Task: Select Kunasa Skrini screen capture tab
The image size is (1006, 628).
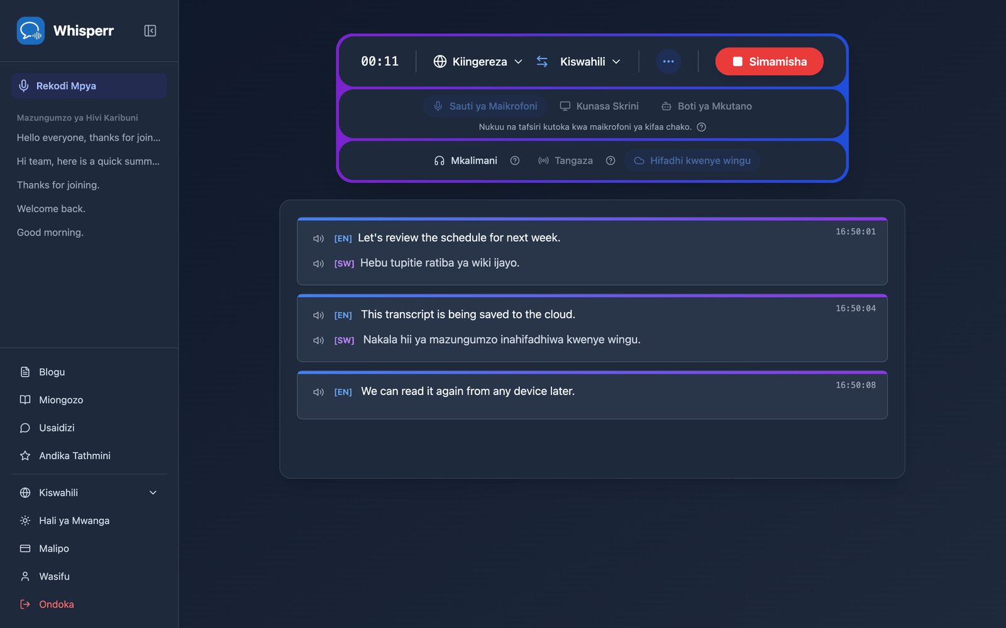Action: tap(599, 106)
